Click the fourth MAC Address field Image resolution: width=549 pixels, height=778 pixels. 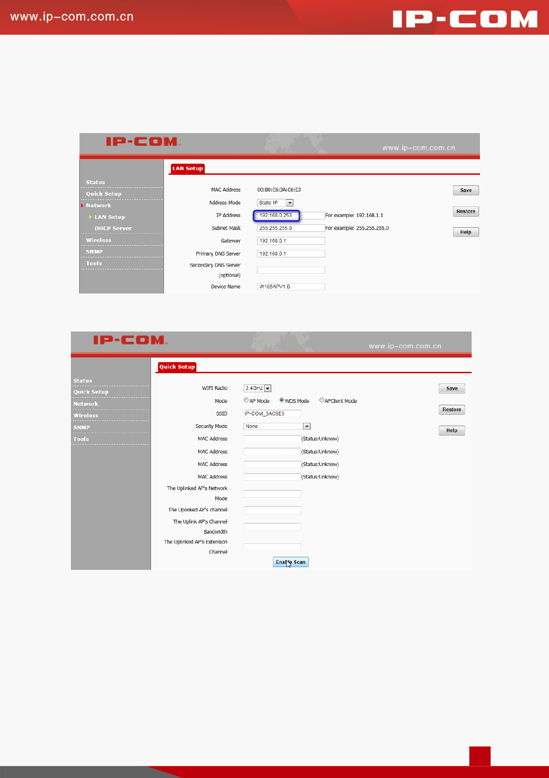[272, 477]
